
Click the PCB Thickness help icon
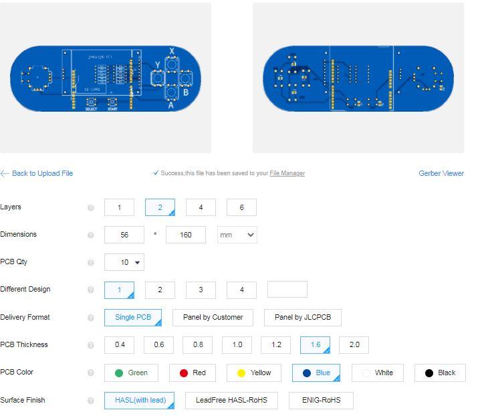click(91, 345)
